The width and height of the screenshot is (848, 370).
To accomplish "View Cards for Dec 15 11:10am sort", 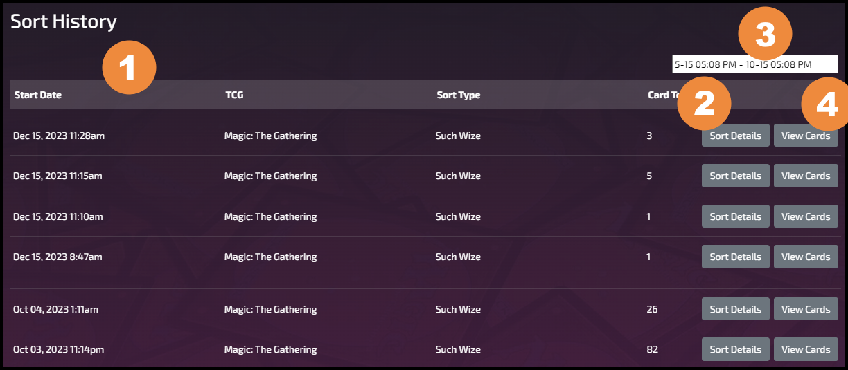I will coord(806,216).
